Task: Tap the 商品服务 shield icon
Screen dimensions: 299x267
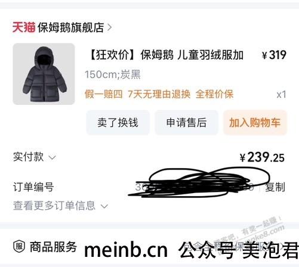Action: point(19,247)
